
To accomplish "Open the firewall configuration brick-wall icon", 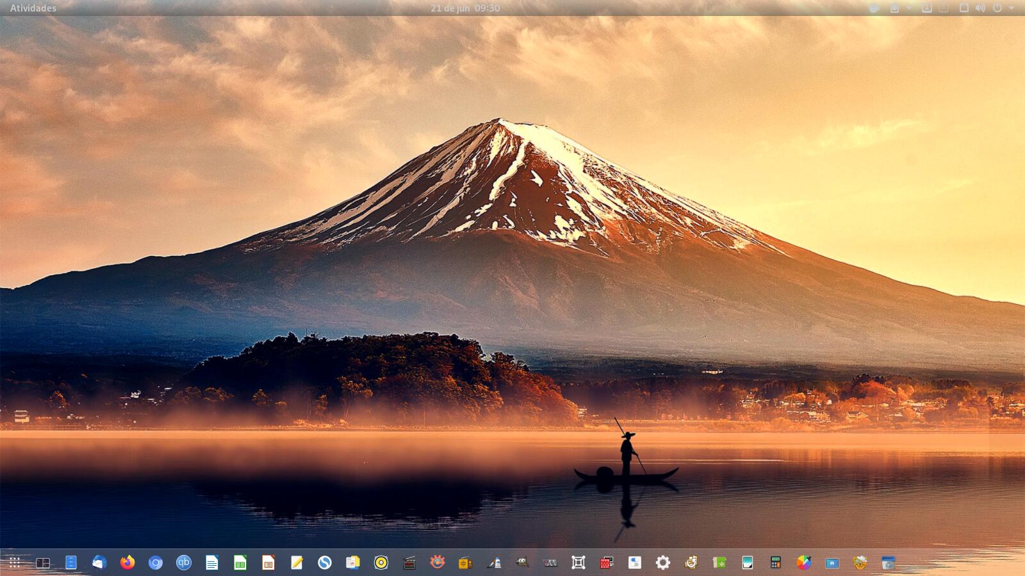I will 606,563.
